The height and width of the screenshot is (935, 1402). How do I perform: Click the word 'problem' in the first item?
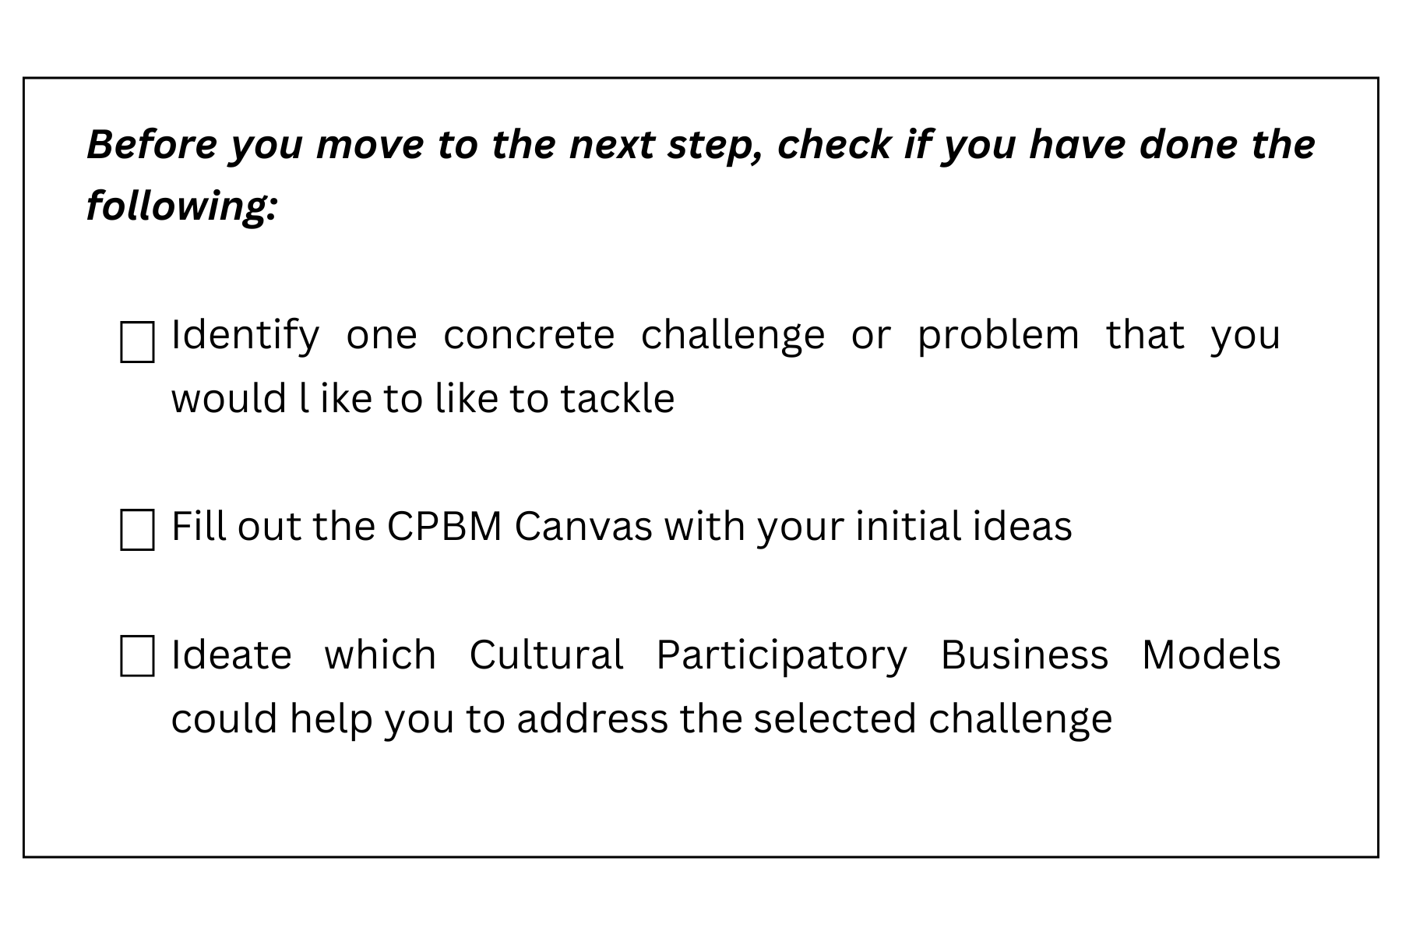998,336
